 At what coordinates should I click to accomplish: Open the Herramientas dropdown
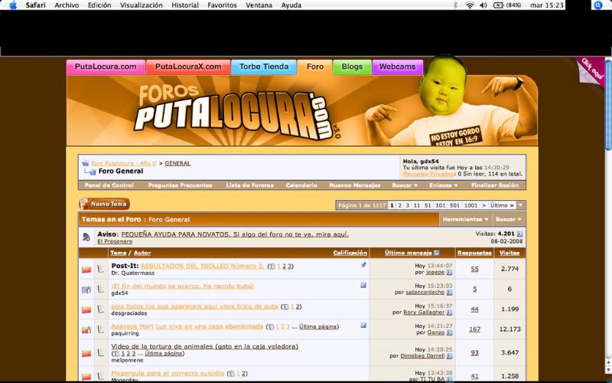point(465,219)
